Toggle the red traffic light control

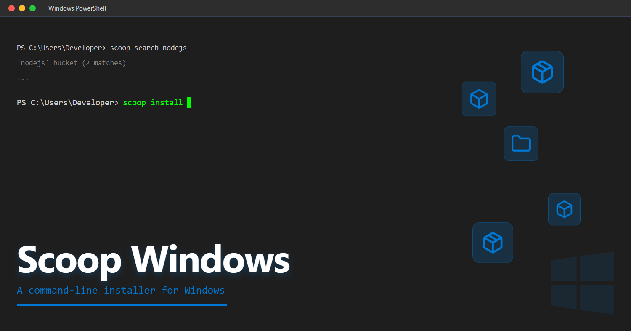click(11, 8)
